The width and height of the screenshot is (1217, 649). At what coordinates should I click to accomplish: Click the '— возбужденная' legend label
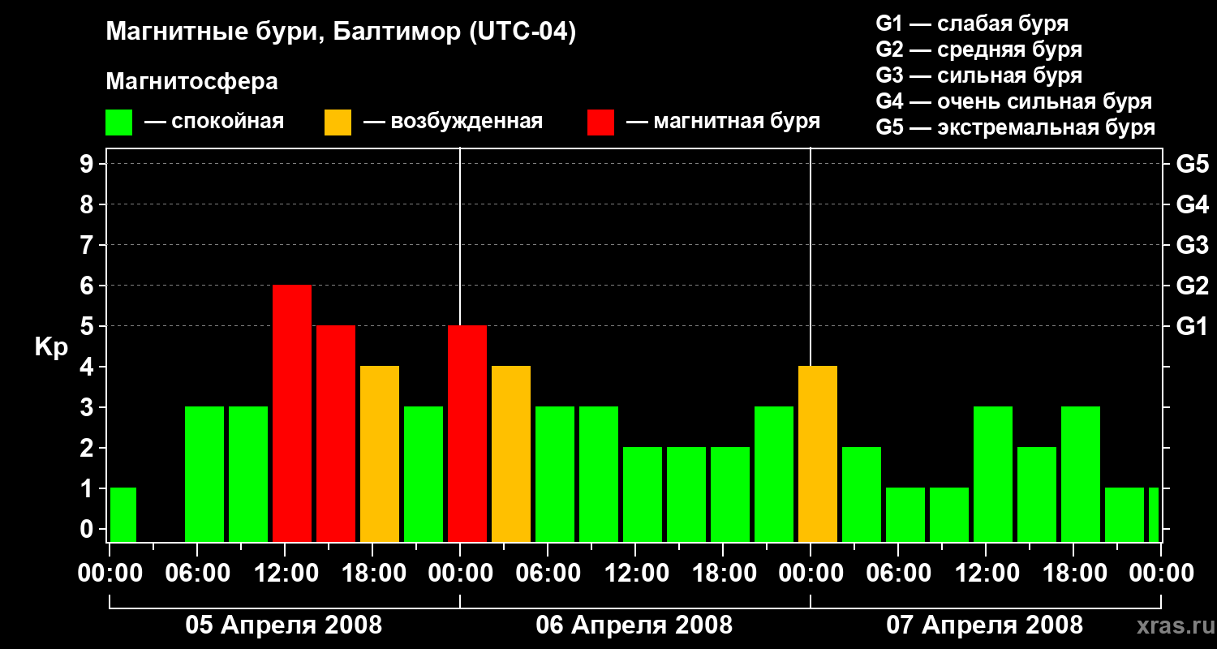453,122
